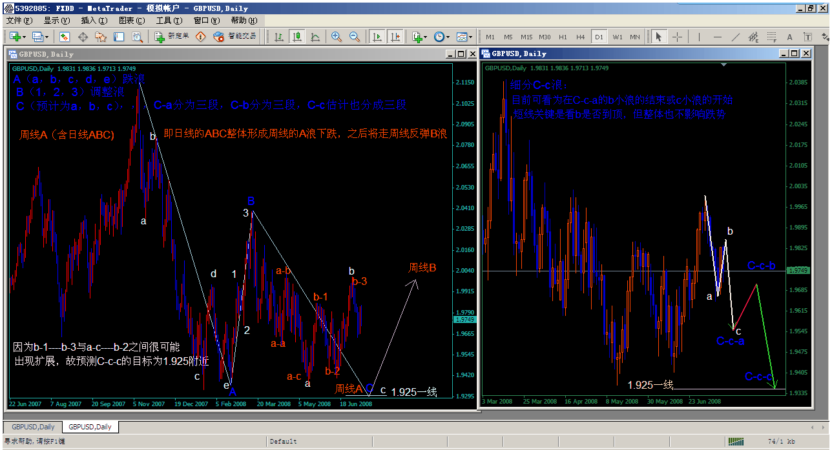The width and height of the screenshot is (832, 450).
Task: Select the MN monthly timeframe
Action: coord(635,37)
